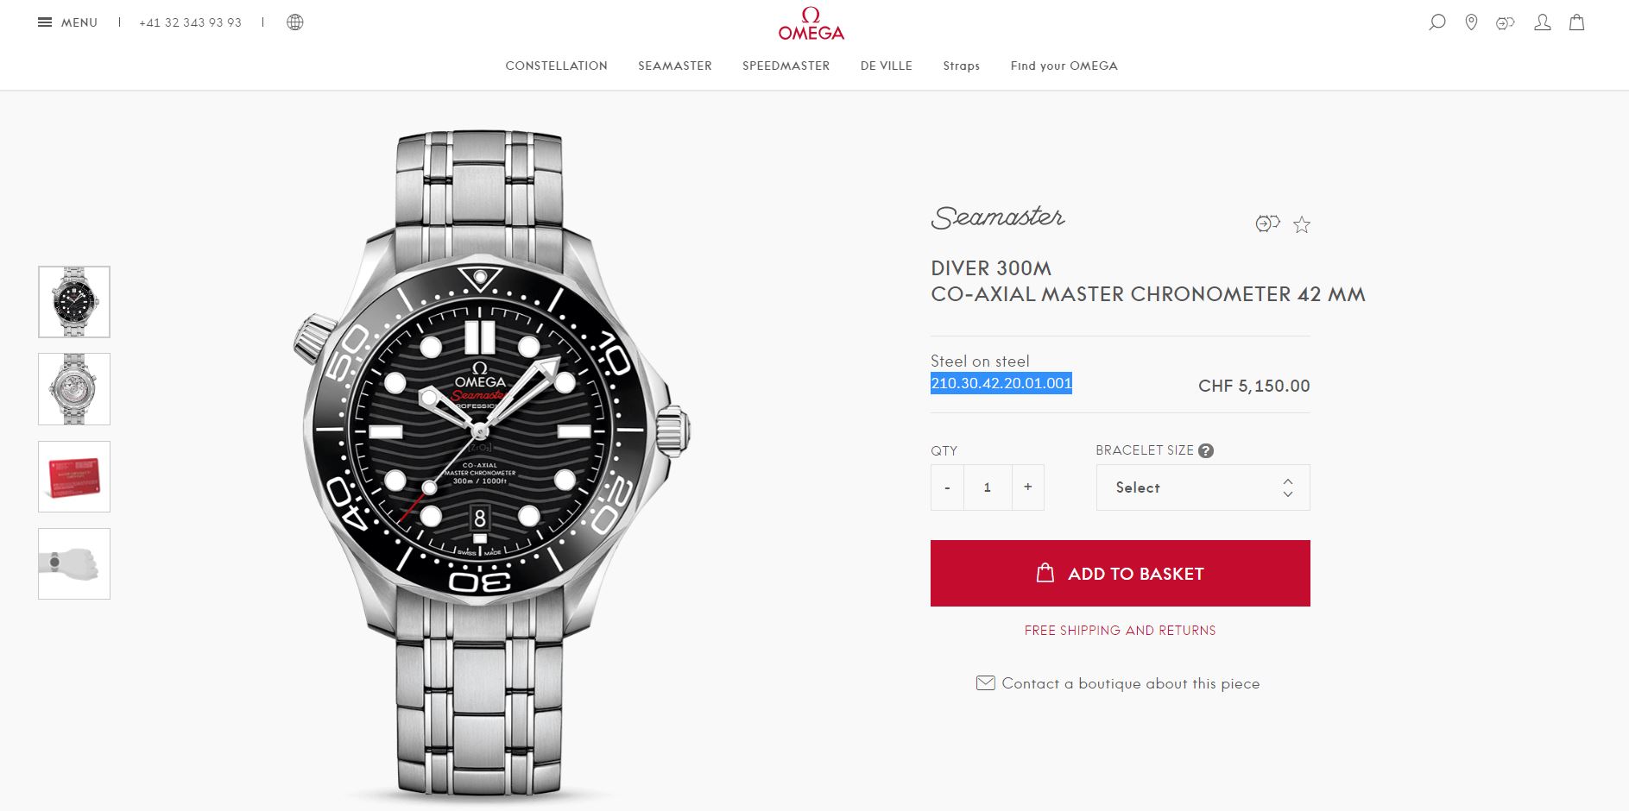Open the Bracelet Size Select dropdown

(x=1203, y=487)
